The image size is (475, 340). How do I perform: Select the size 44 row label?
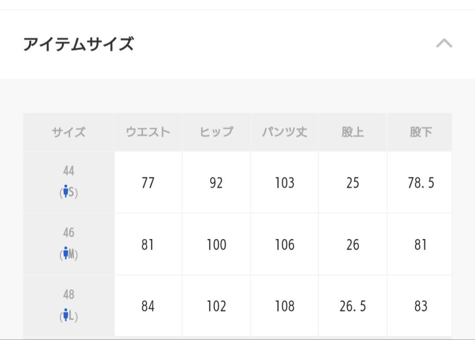click(69, 182)
